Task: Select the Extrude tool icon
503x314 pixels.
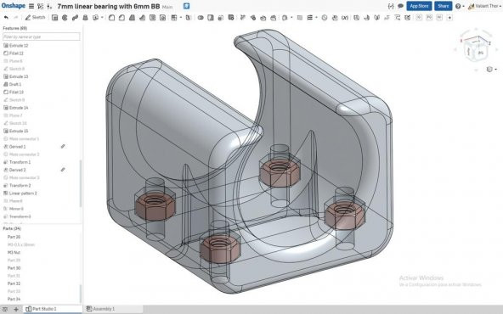Action: 55,18
